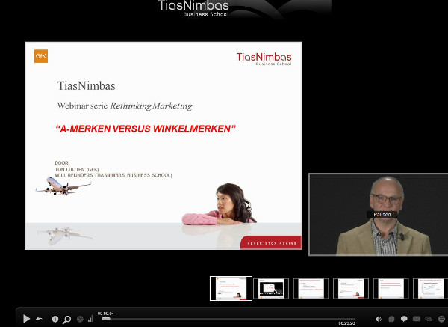Click "Webinar serie Rethinking Marketing" text

click(125, 106)
